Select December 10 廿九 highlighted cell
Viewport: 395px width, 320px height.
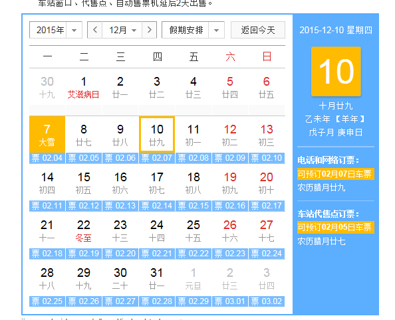pos(157,135)
